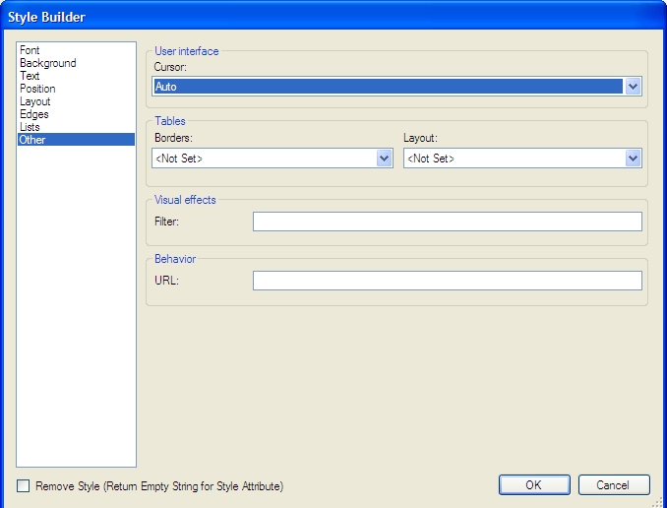Go to the Edges category
Viewport: 667px width, 508px height.
[33, 114]
